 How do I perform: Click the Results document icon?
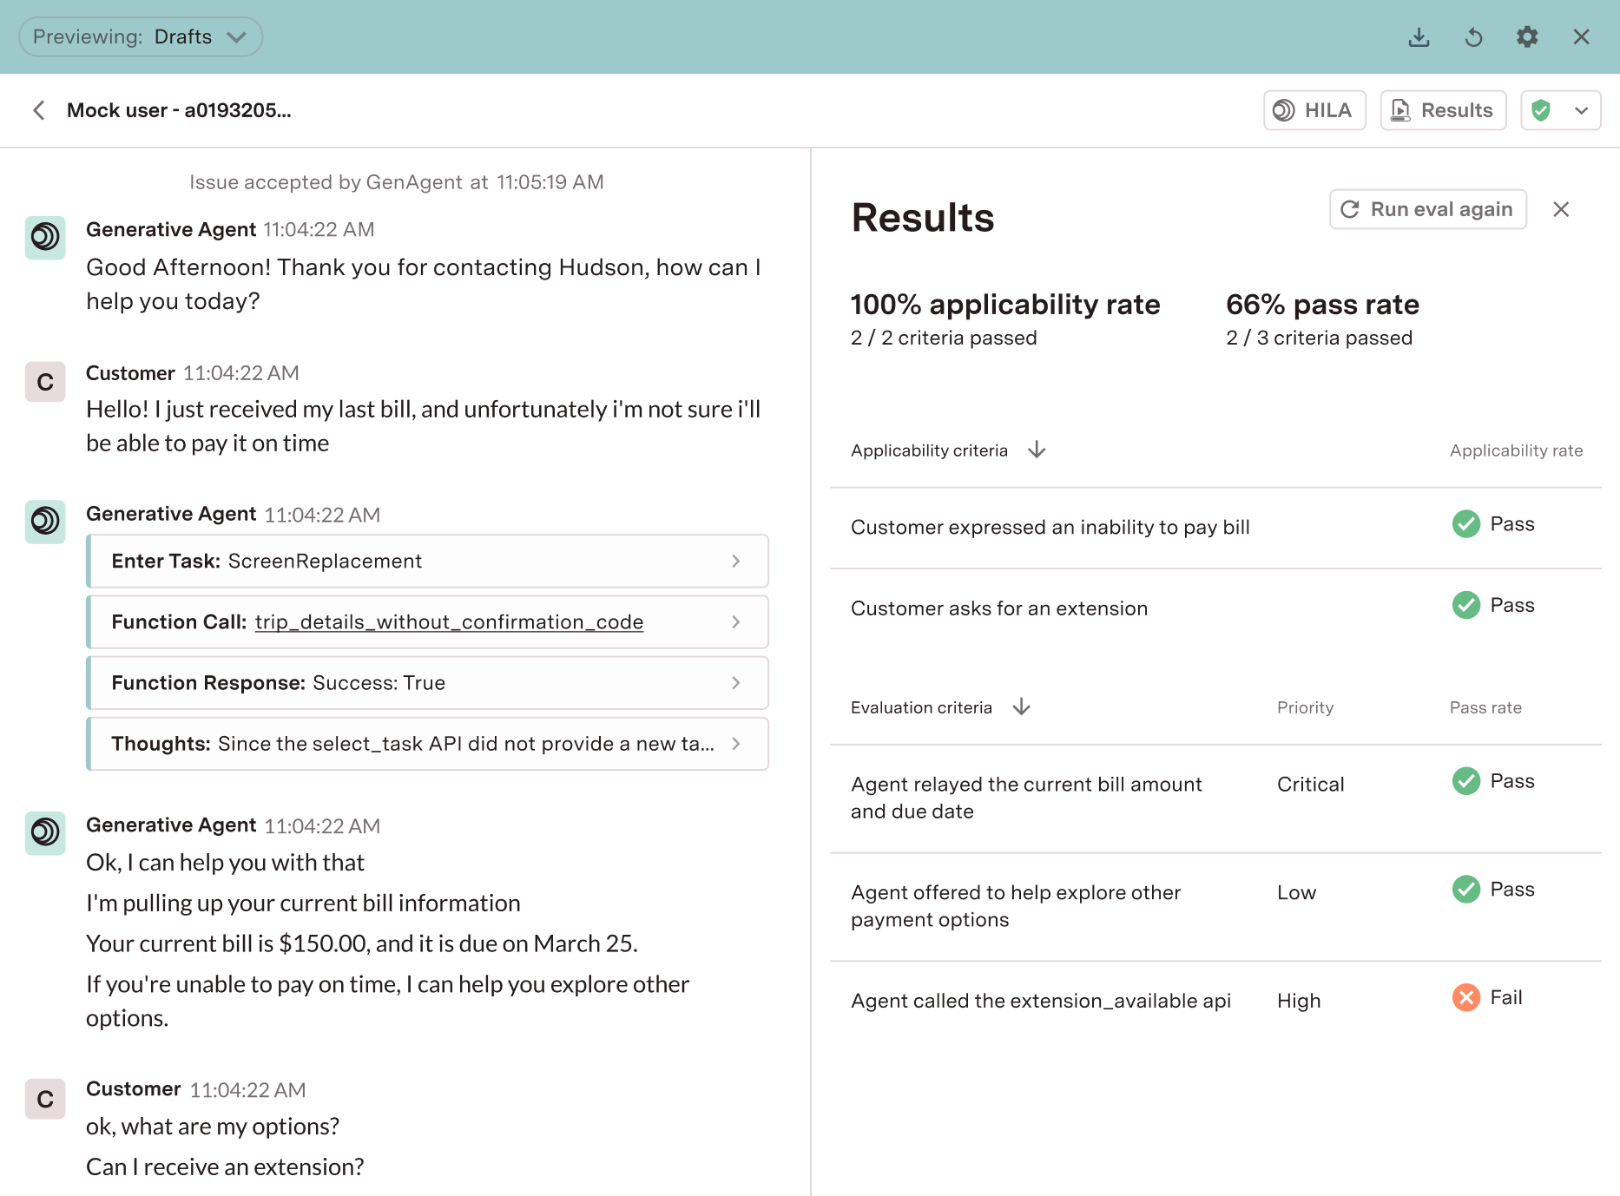[1401, 109]
